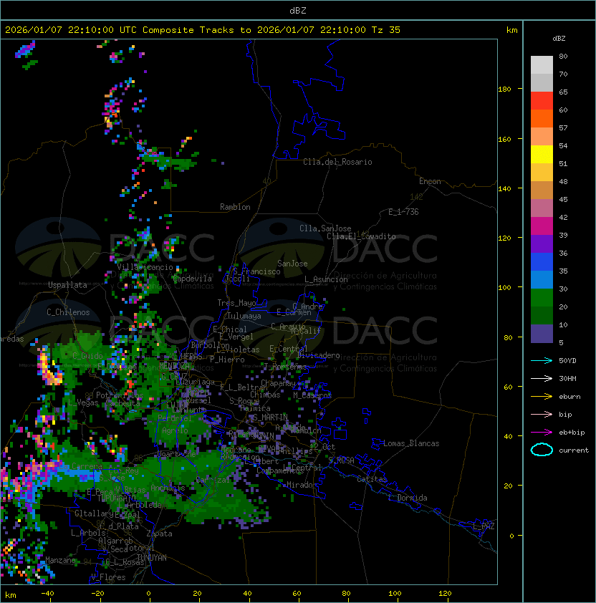Screen dimensions: 596x603
Task: Click the 'Lomas_Blancas' map label
Action: [411, 443]
